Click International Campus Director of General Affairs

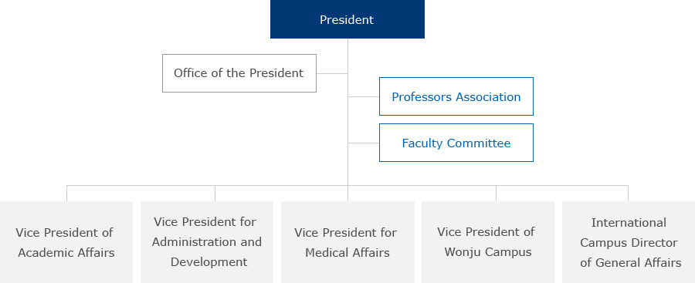629,242
